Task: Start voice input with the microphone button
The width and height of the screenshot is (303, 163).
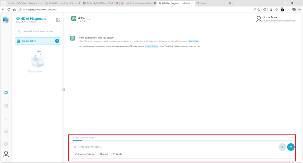Action: [282, 147]
